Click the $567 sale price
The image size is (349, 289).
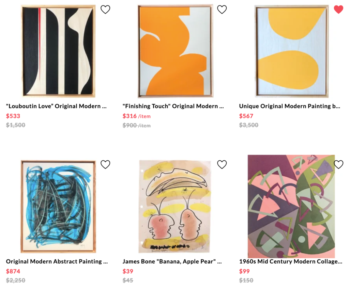click(246, 116)
